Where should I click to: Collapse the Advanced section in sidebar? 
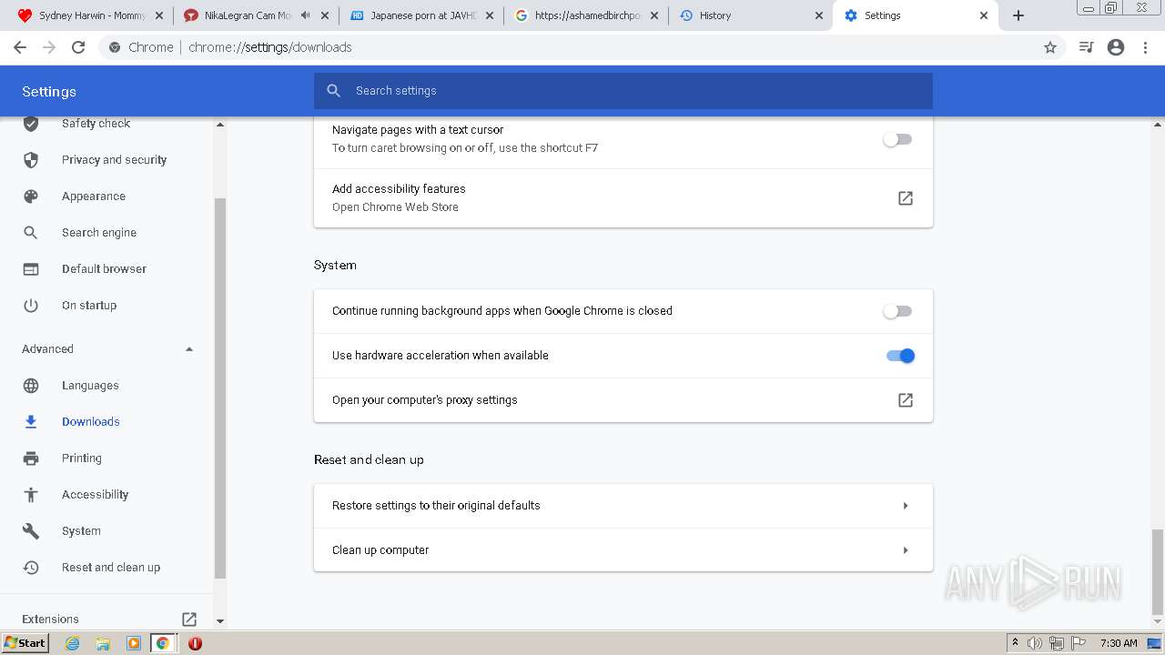pos(189,349)
